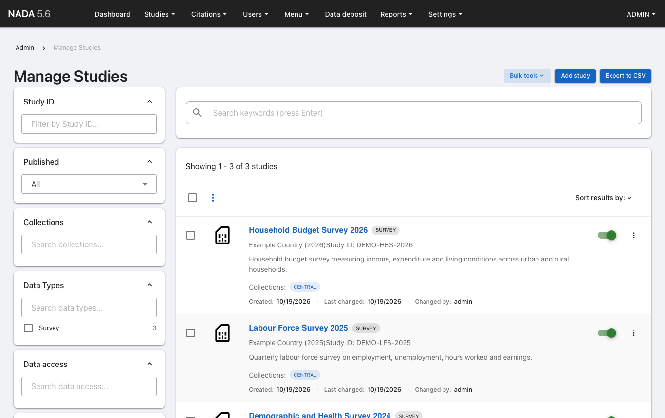Check the select-all studies checkbox

point(192,198)
